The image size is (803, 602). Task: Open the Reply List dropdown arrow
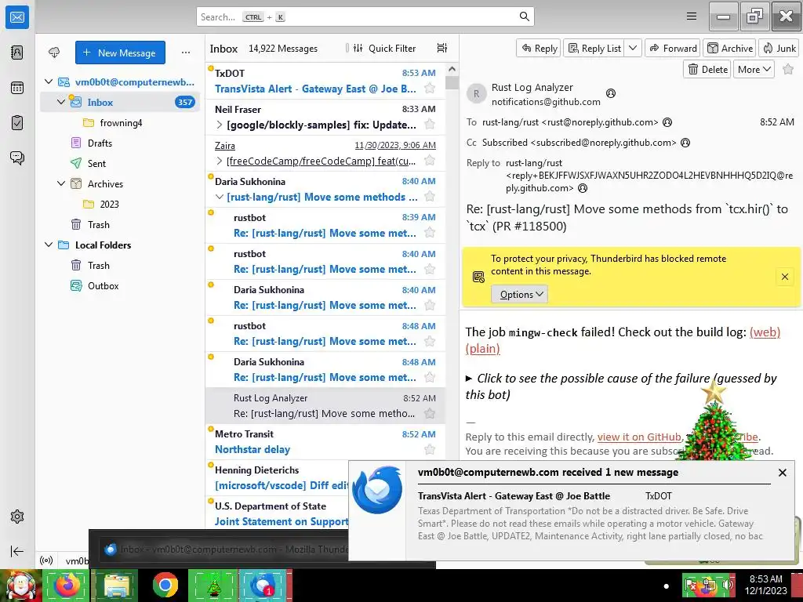pyautogui.click(x=633, y=48)
